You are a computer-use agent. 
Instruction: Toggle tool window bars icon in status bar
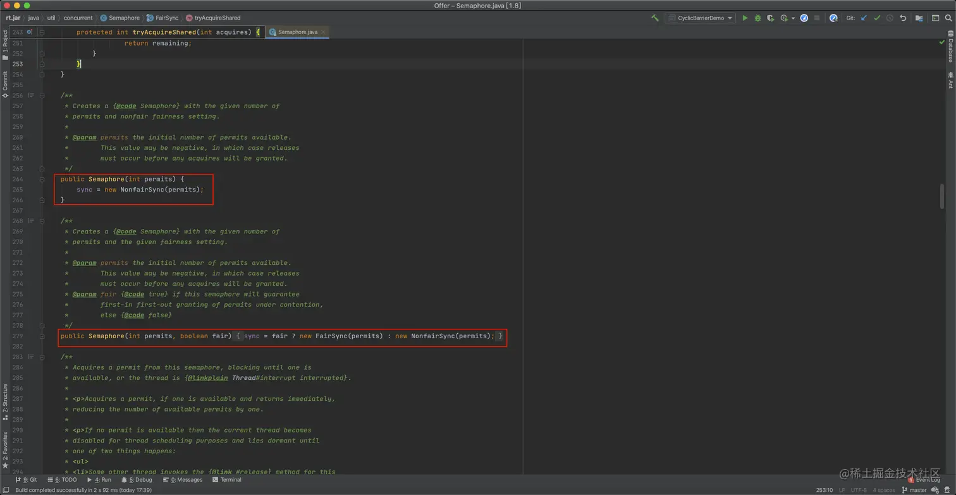tap(5, 490)
